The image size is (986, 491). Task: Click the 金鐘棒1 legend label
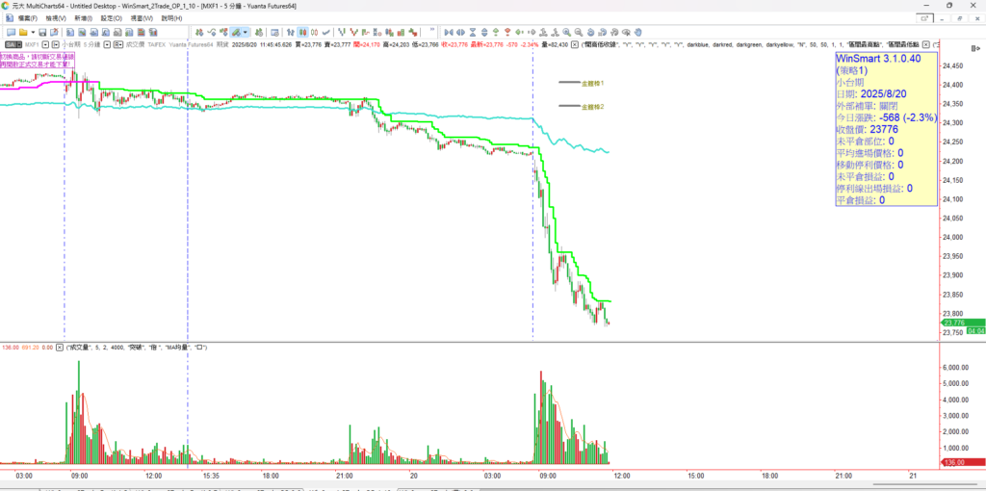pos(592,83)
